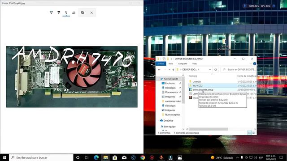The height and width of the screenshot is (161, 287).
Task: Close the drawing toolbar with the X icon
Action: tap(91, 13)
